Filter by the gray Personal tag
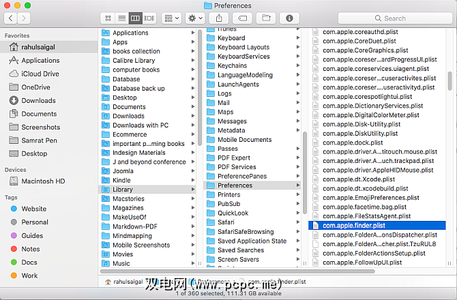457x300 pixels. [x=49, y=222]
